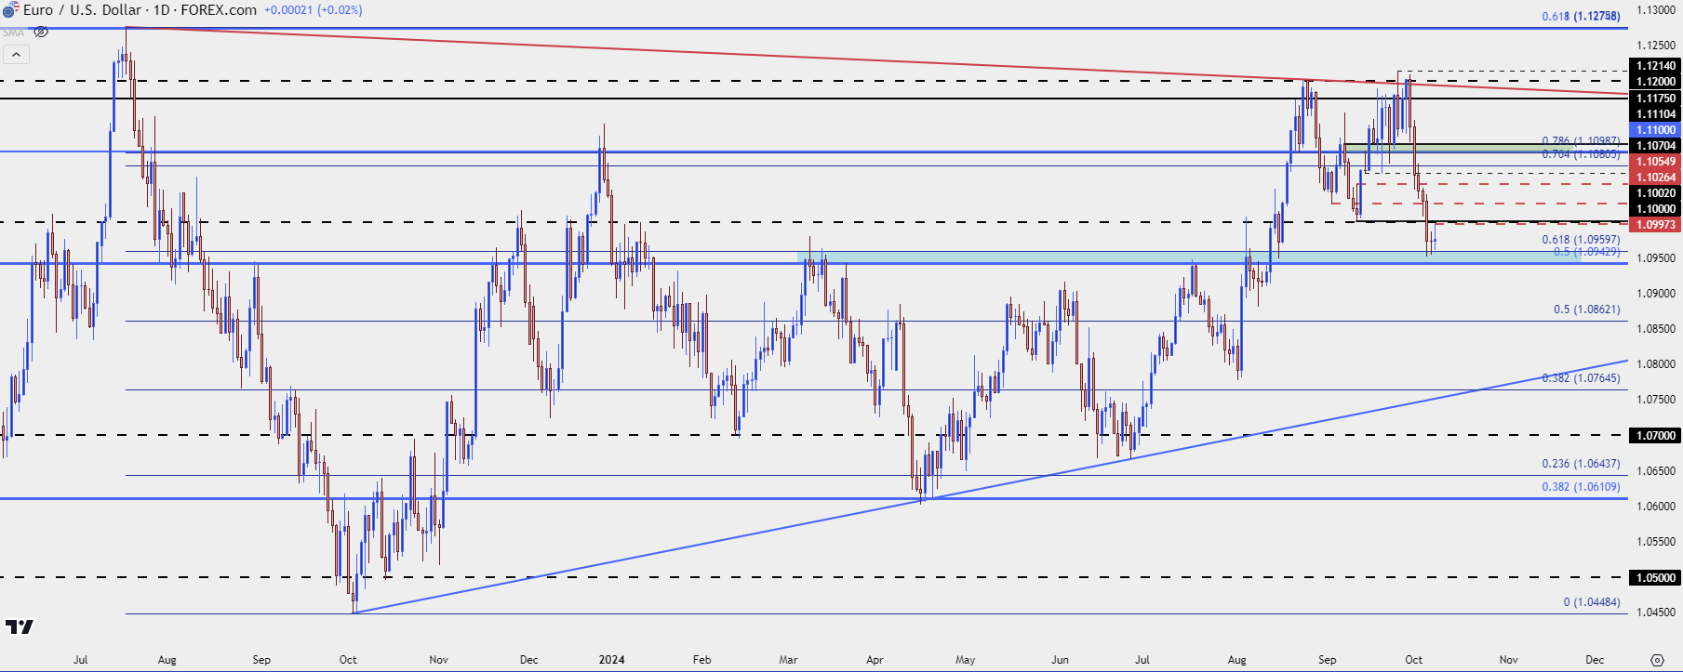This screenshot has height=672, width=1683.
Task: Click the blue 1.11000 price label
Action: click(1656, 130)
